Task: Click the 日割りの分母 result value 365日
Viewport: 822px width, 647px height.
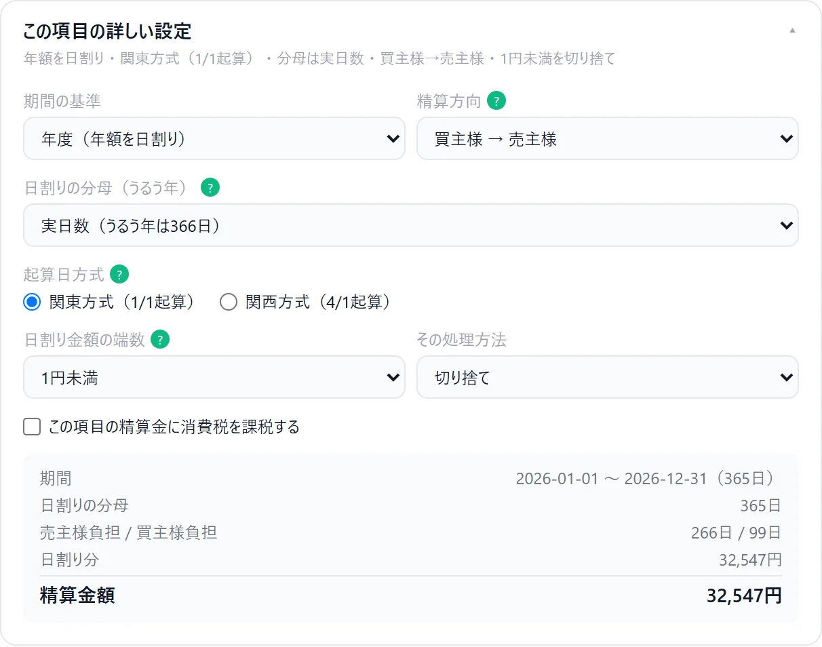Action: pos(761,505)
